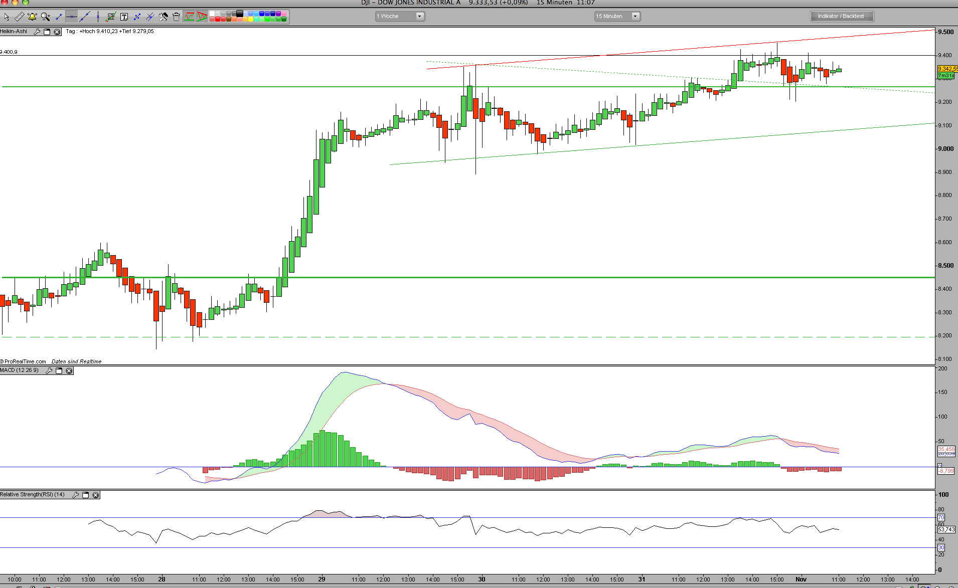Pick the yellow color swatch
958x588 pixels.
(251, 19)
